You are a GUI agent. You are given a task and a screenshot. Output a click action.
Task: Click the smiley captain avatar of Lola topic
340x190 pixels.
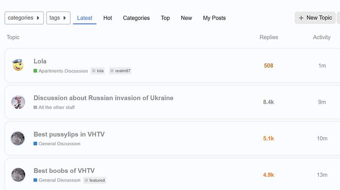[x=18, y=65]
